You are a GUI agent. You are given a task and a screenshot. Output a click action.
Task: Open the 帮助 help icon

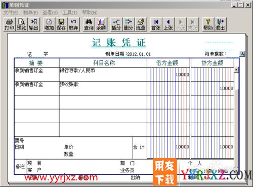(208, 24)
